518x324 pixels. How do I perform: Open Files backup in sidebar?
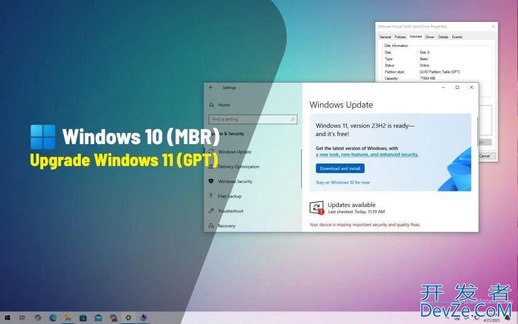[x=230, y=196]
